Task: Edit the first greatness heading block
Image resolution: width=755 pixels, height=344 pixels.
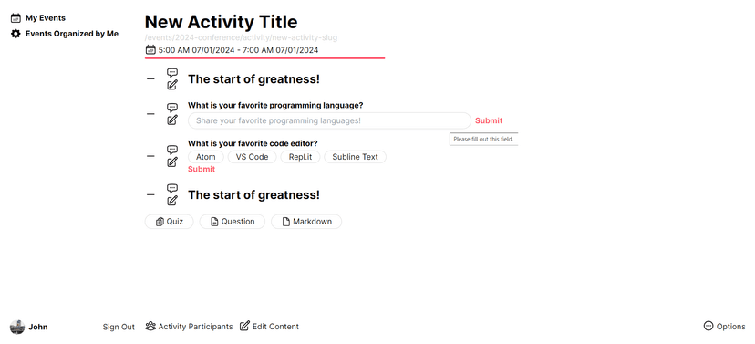Action: tap(172, 85)
